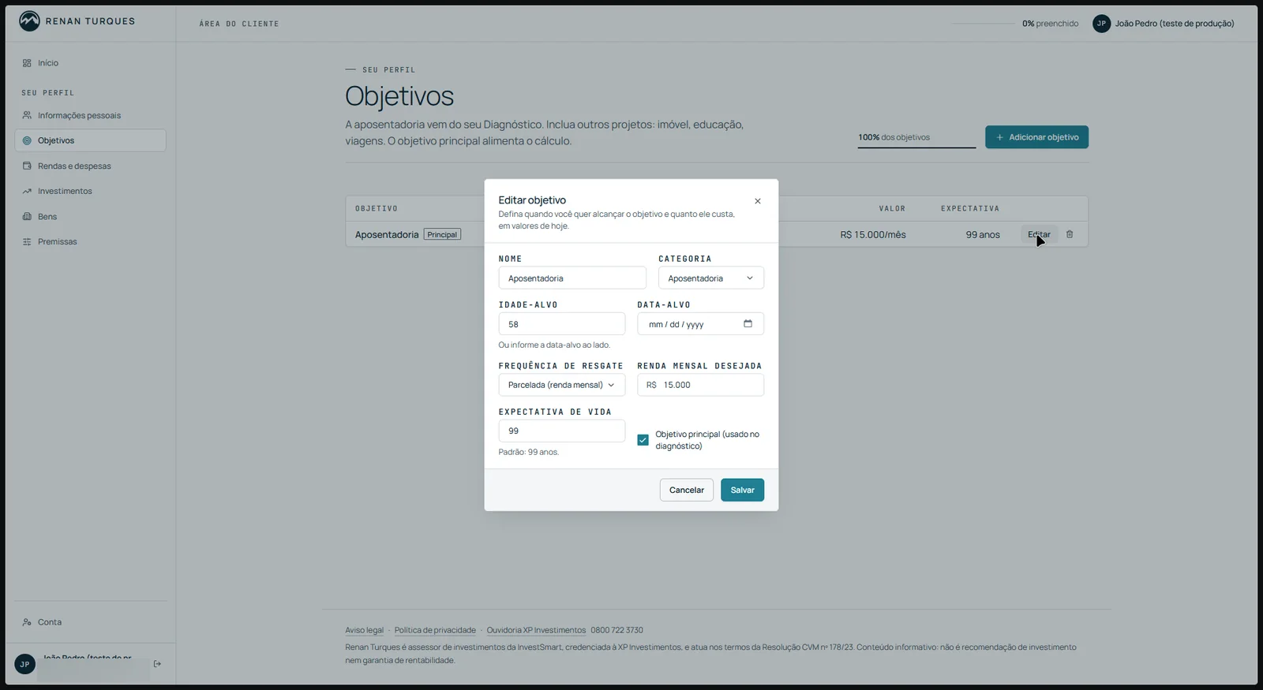Click the plus icon on Adicionar objetivo
The image size is (1263, 690).
[999, 137]
